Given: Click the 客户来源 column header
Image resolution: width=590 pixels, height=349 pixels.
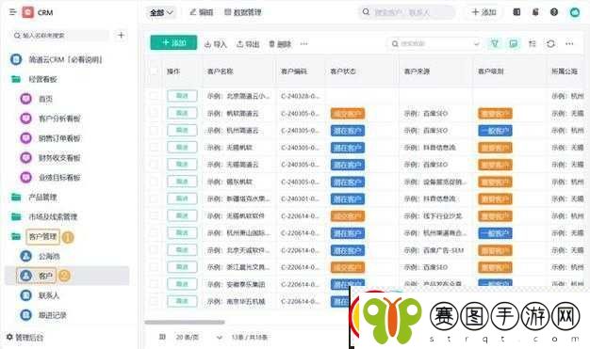Looking at the screenshot, I should point(417,71).
